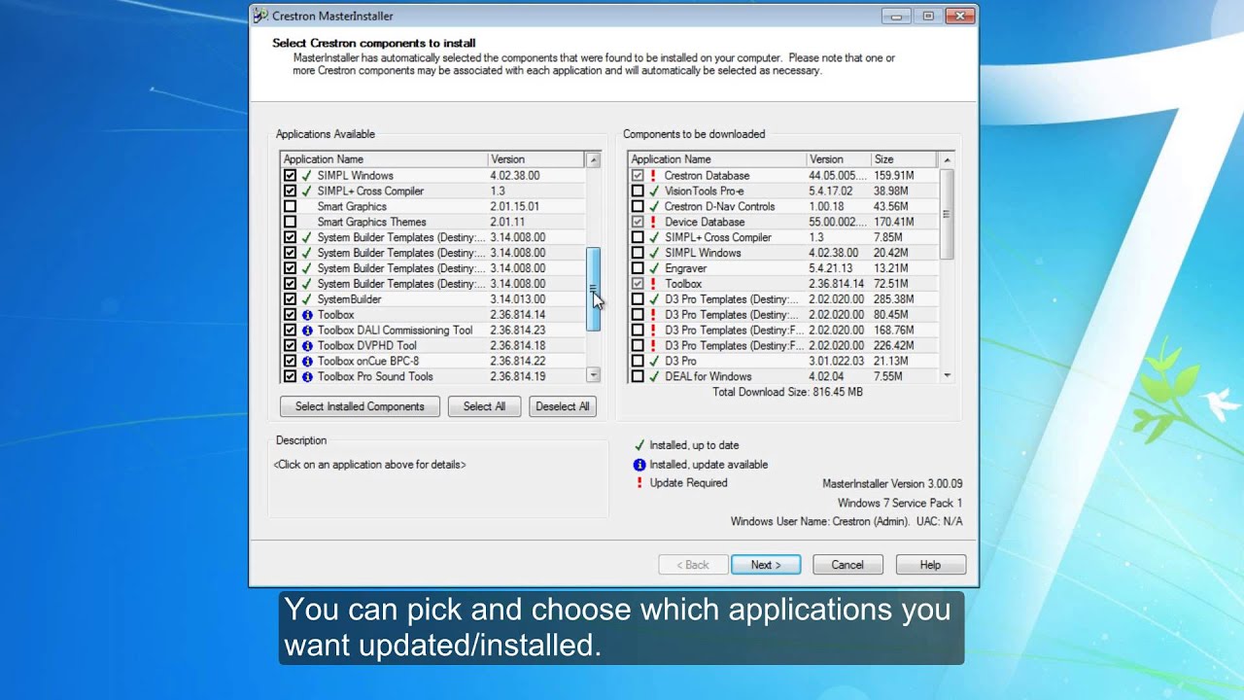The width and height of the screenshot is (1244, 700).
Task: Uncheck Toolbox DVPHD Tool checkbox
Action: coord(290,346)
